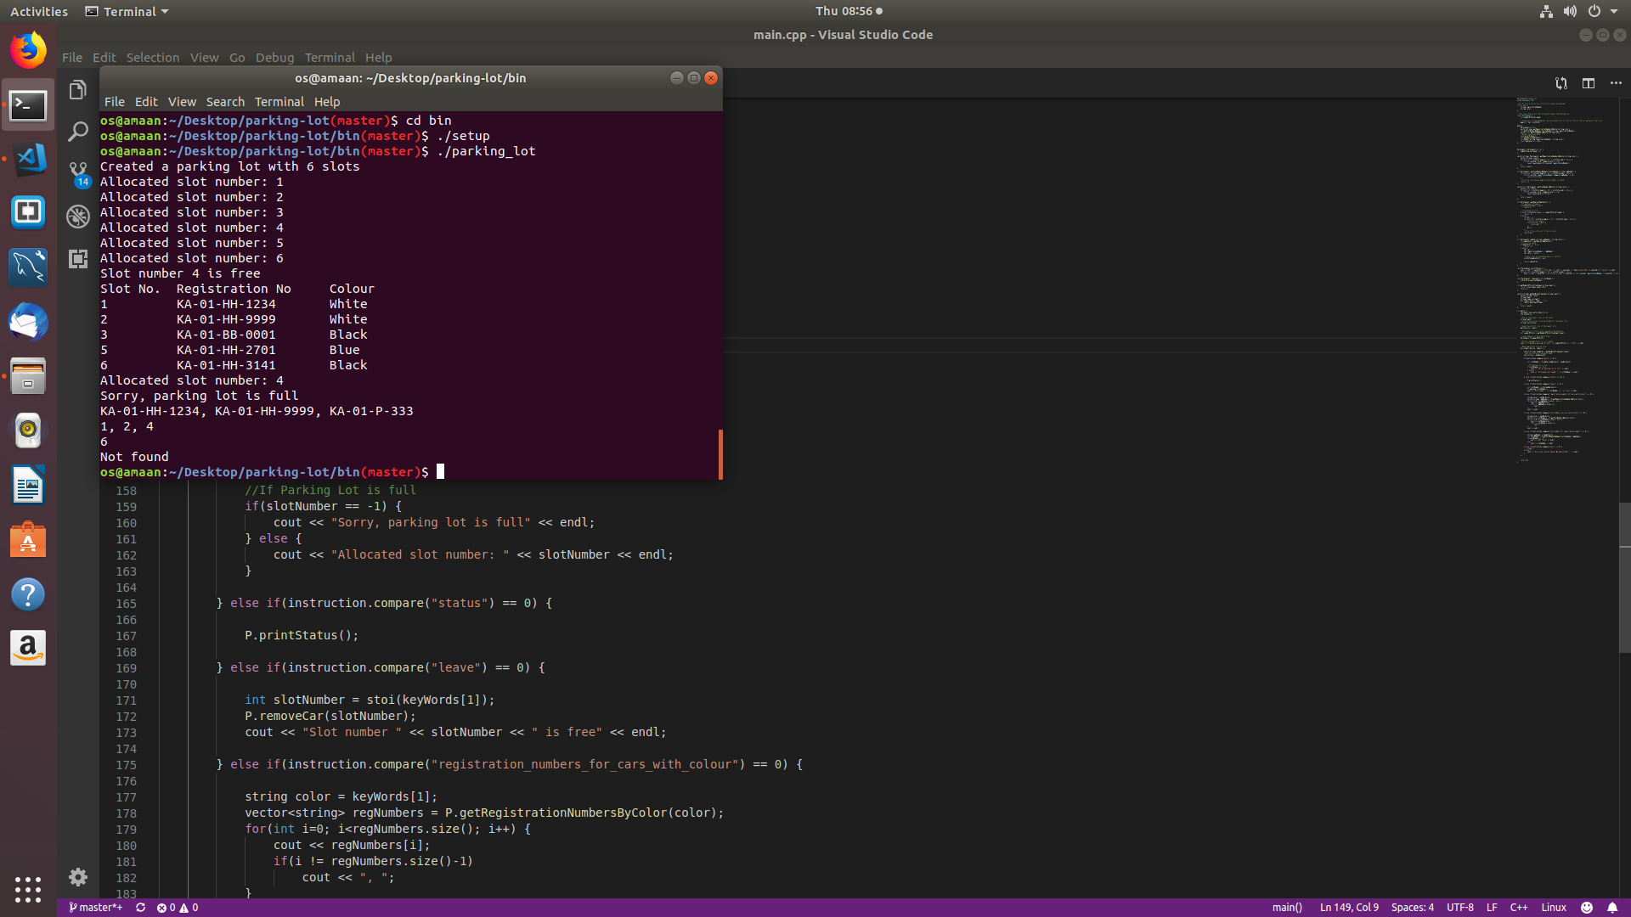Click the open changes compare icon
Image resolution: width=1631 pixels, height=917 pixels.
tap(1560, 83)
